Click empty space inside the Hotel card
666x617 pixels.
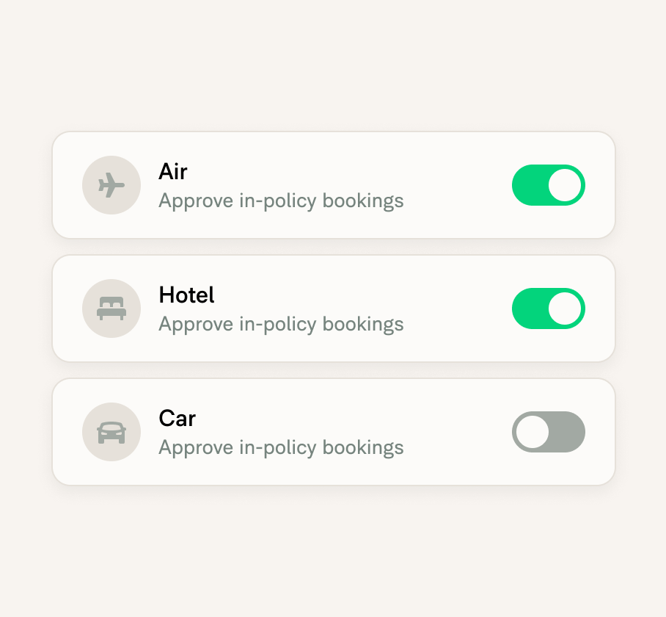[x=457, y=308]
